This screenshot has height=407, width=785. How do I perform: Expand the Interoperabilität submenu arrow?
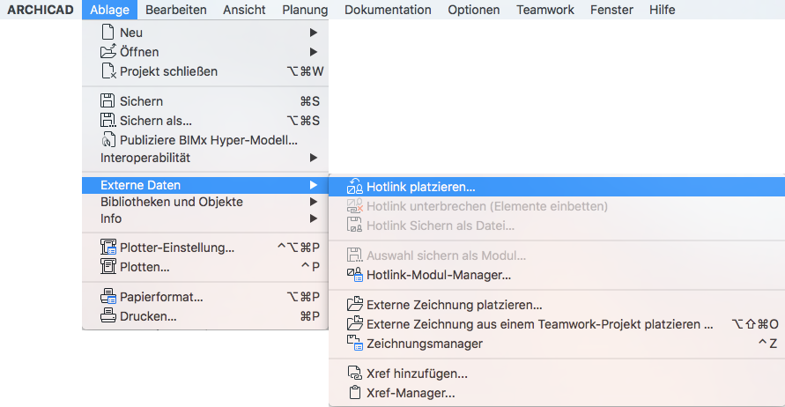pos(314,158)
